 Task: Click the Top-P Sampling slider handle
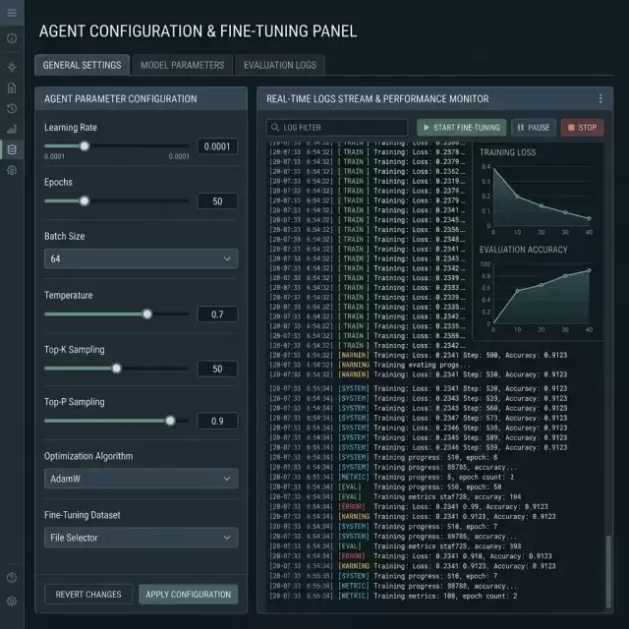coord(170,421)
